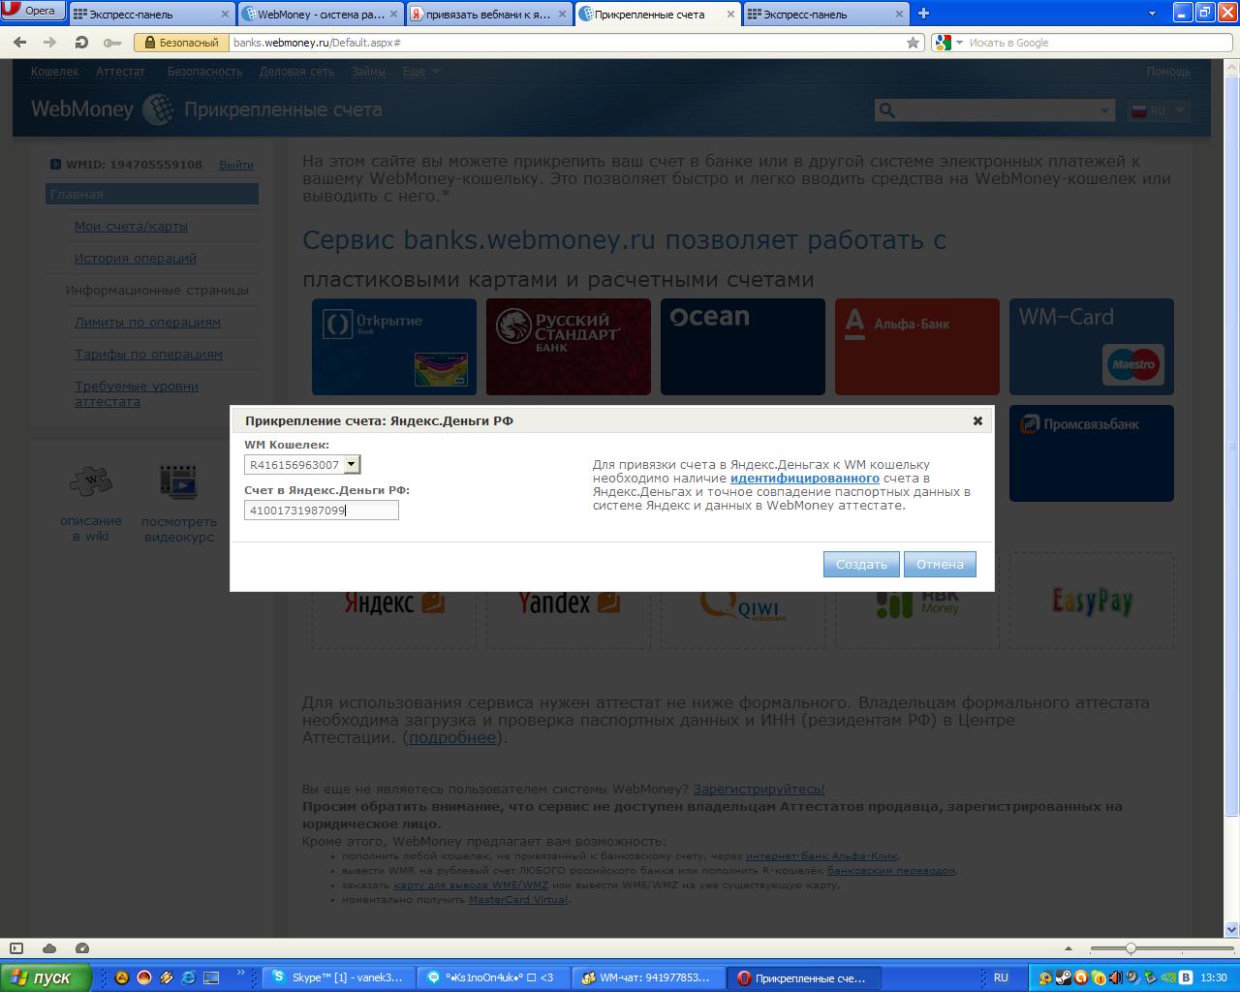This screenshot has height=992, width=1240.
Task: Select the Промсвязьбанк card
Action: click(x=1092, y=453)
